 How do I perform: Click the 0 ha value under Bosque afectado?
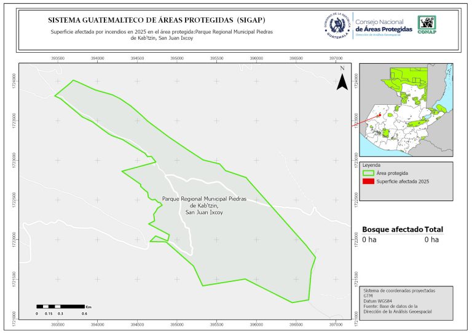pyautogui.click(x=369, y=240)
